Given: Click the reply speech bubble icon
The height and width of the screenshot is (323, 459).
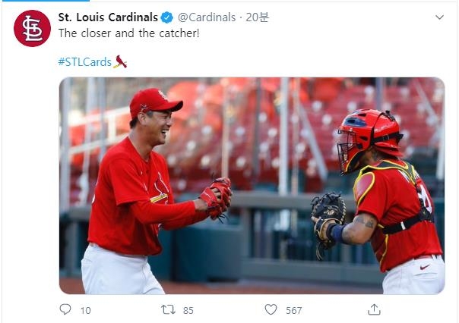Looking at the screenshot, I should (65, 309).
